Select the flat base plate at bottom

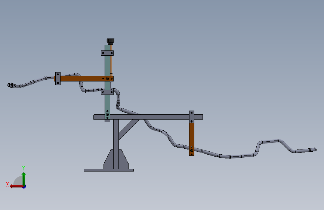pyautogui.click(x=109, y=170)
